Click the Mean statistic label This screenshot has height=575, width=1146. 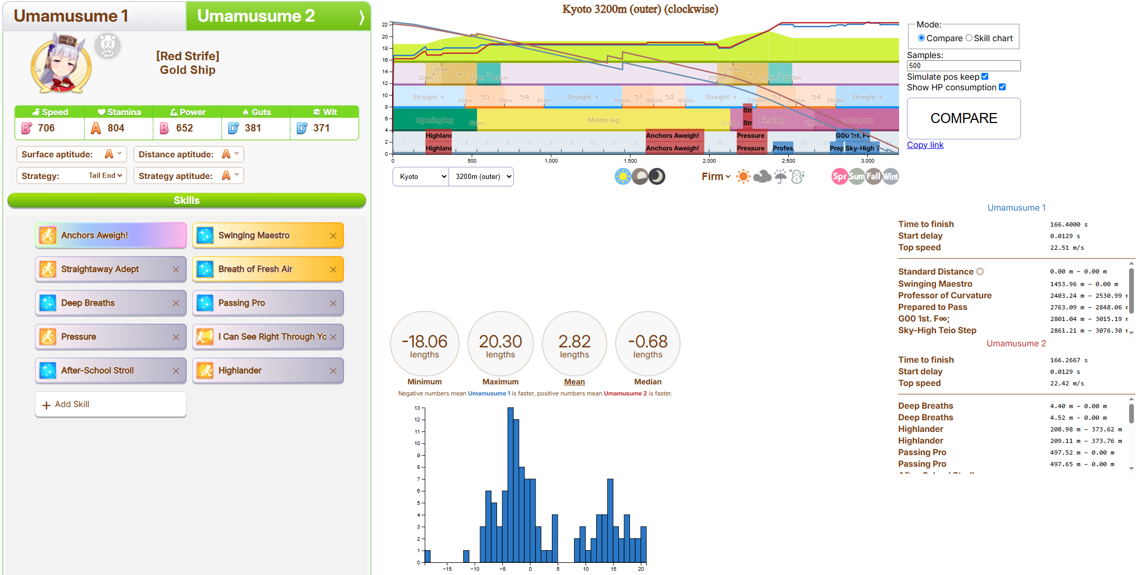574,382
